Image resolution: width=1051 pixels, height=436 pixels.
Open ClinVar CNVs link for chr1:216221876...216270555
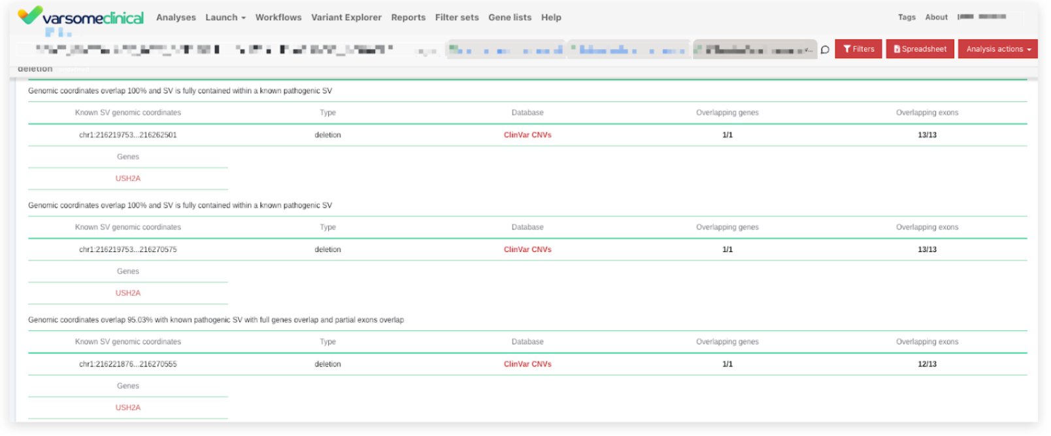pyautogui.click(x=527, y=364)
